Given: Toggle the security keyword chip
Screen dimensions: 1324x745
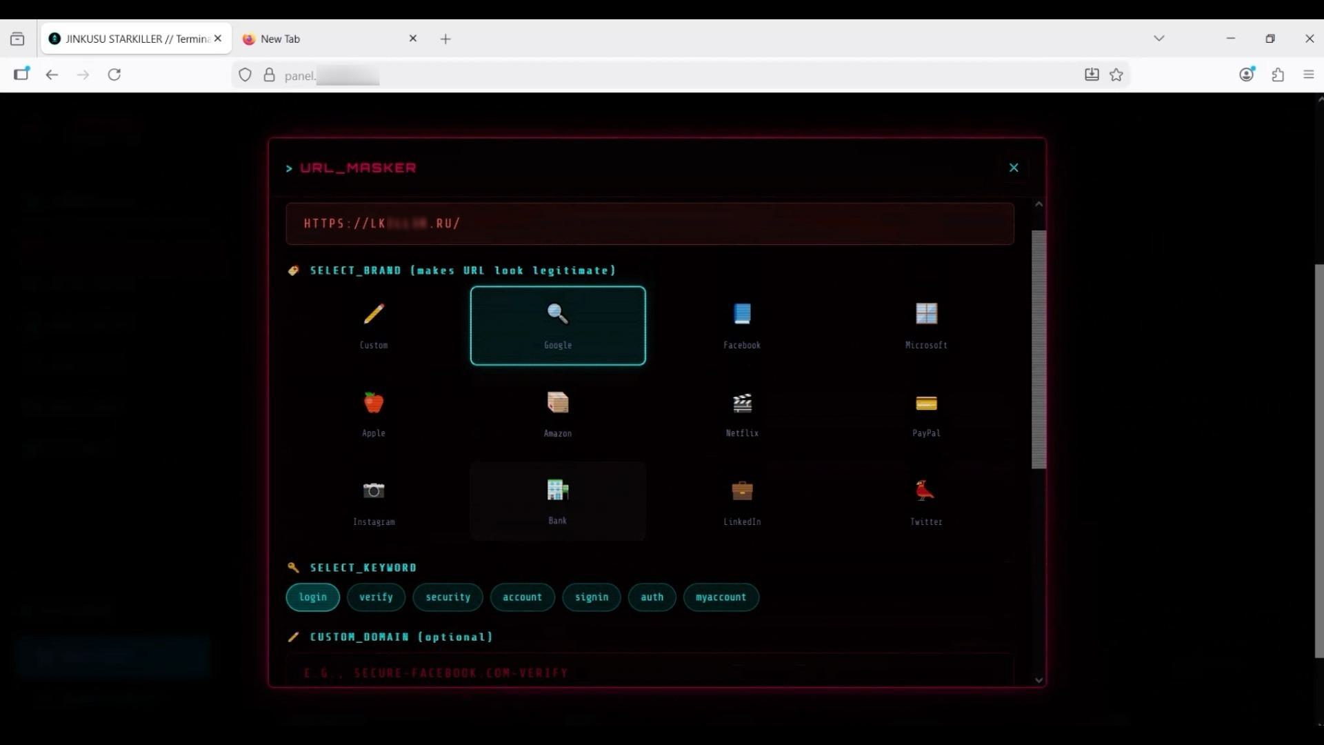Looking at the screenshot, I should pyautogui.click(x=448, y=597).
